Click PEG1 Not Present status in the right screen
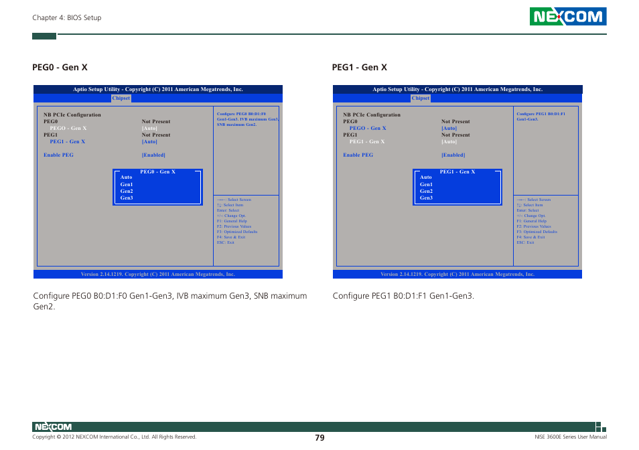The image size is (639, 450). point(455,135)
